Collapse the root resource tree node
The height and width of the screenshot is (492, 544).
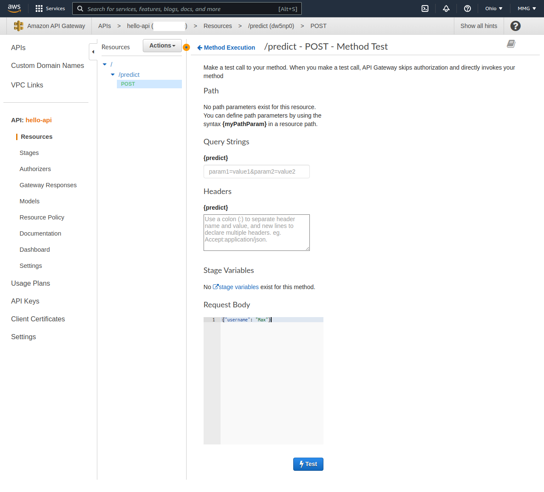pos(105,65)
